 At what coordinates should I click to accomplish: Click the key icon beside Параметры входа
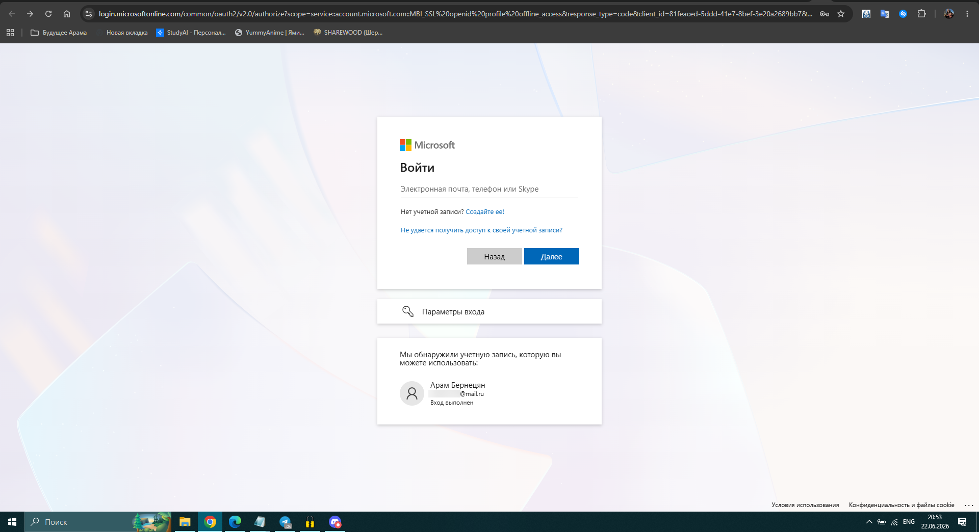click(408, 311)
